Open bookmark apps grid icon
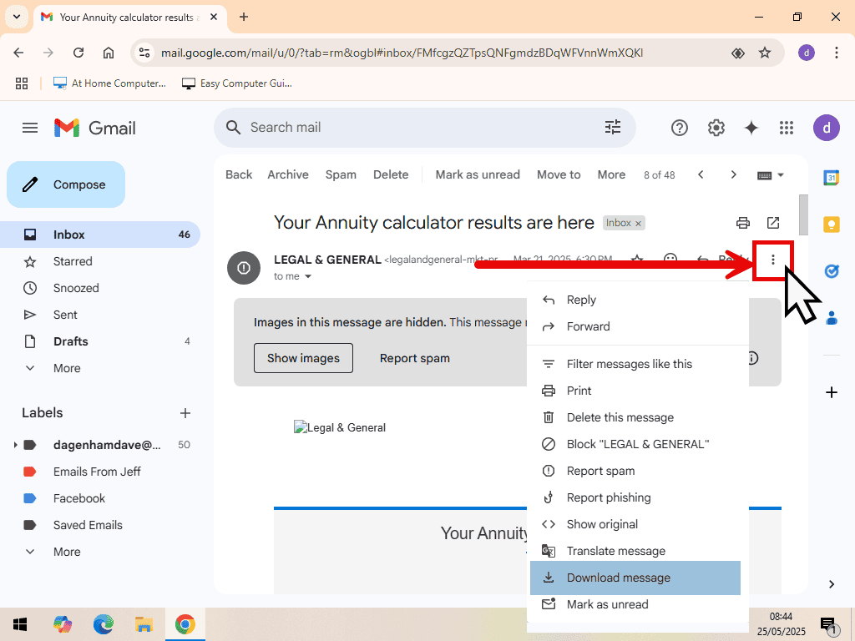 coord(21,83)
